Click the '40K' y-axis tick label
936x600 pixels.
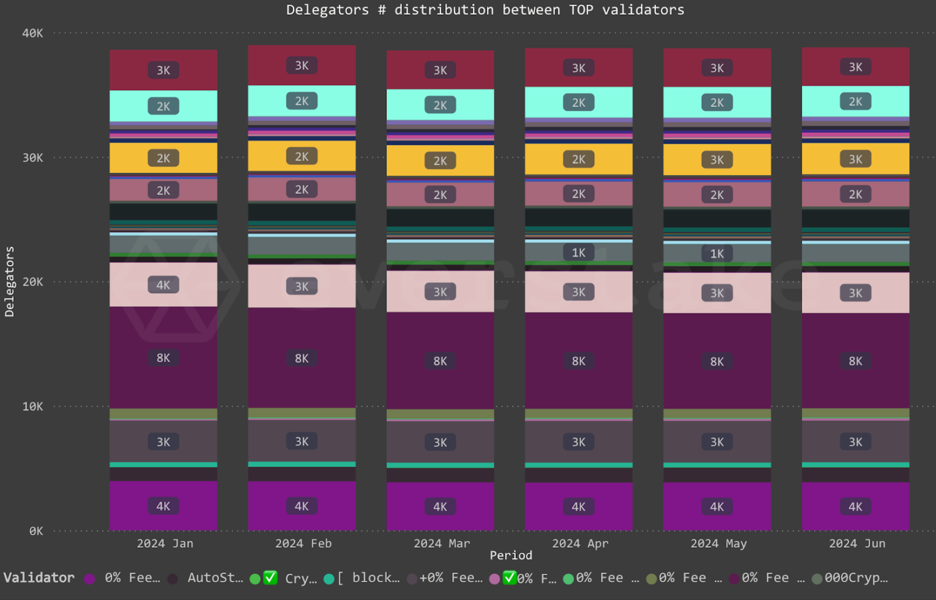pyautogui.click(x=33, y=33)
